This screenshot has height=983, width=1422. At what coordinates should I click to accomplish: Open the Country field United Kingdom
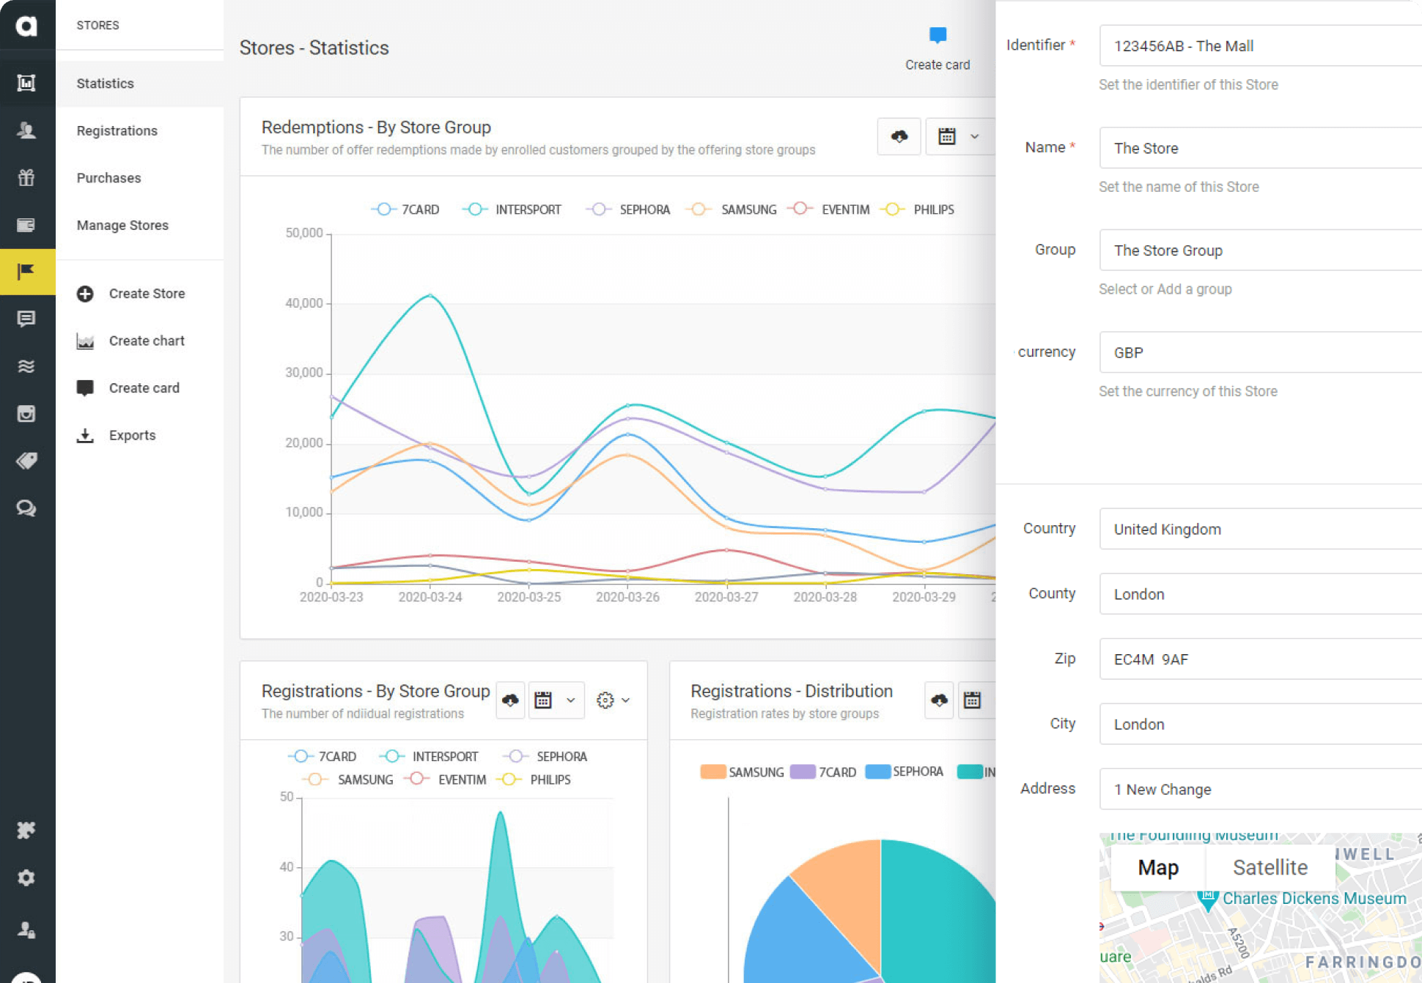click(x=1261, y=529)
